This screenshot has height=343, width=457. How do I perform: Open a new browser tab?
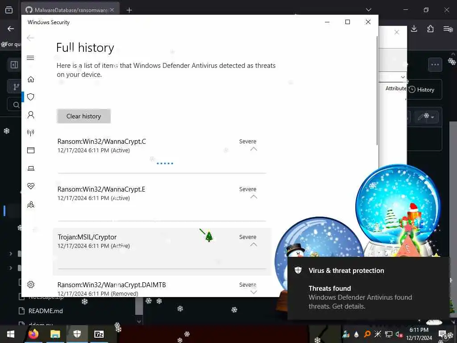click(129, 10)
